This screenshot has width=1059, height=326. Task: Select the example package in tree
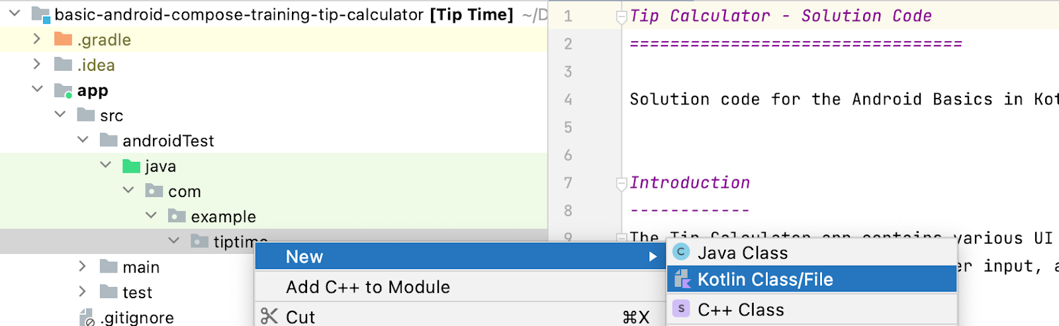click(223, 217)
